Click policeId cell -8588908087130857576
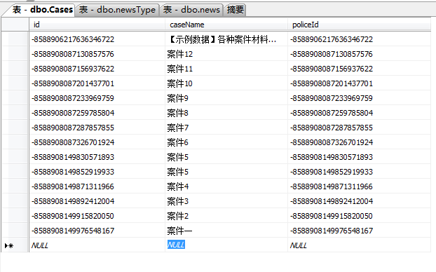Screen dimensions: 436x272 pyautogui.click(x=360, y=54)
